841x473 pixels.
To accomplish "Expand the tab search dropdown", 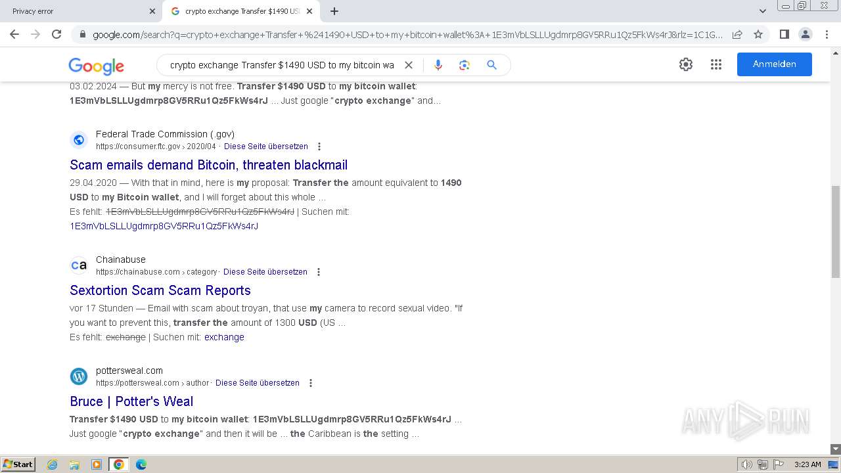I will point(762,11).
